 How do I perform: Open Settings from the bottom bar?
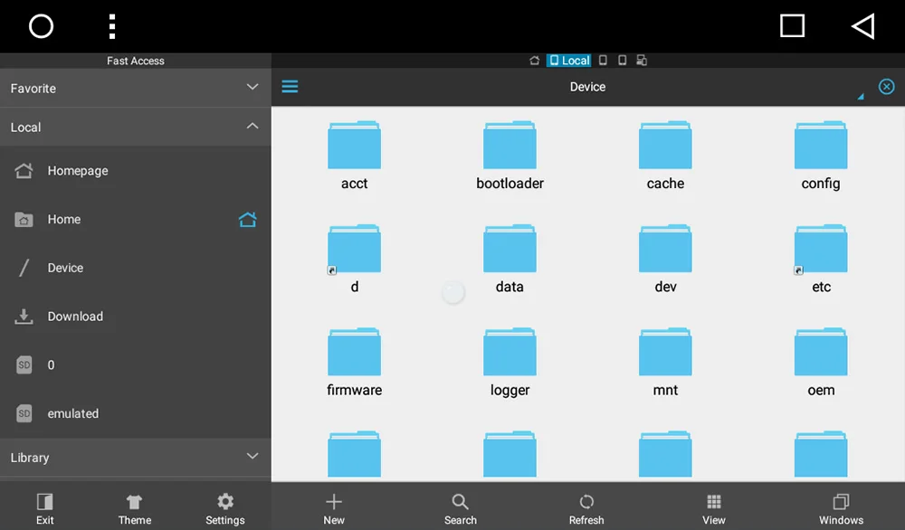[x=225, y=508]
